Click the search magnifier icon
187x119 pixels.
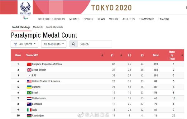click(x=74, y=44)
